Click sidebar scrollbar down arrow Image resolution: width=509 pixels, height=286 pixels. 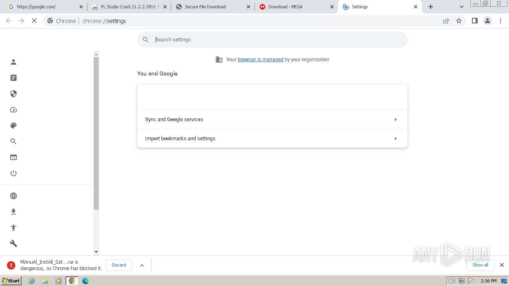(96, 252)
